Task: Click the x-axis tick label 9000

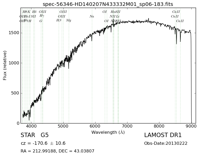Action: (x=191, y=126)
